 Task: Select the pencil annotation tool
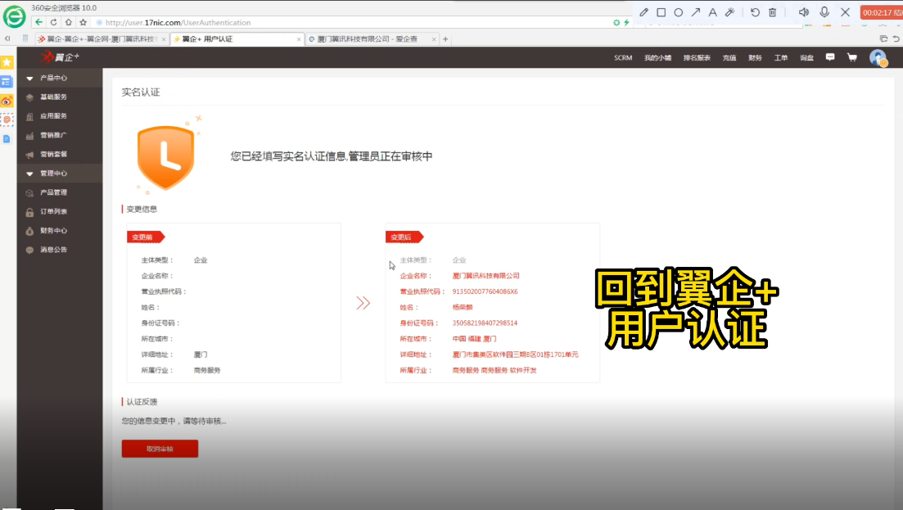(x=643, y=12)
